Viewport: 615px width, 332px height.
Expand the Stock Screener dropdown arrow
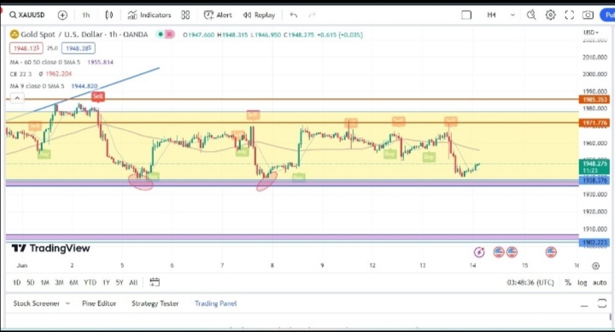67,303
